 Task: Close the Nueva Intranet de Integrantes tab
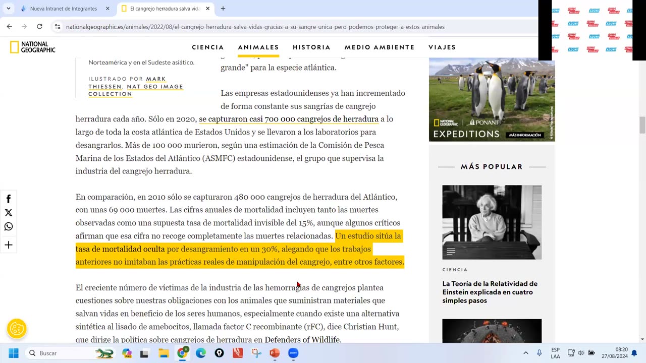pos(107,9)
